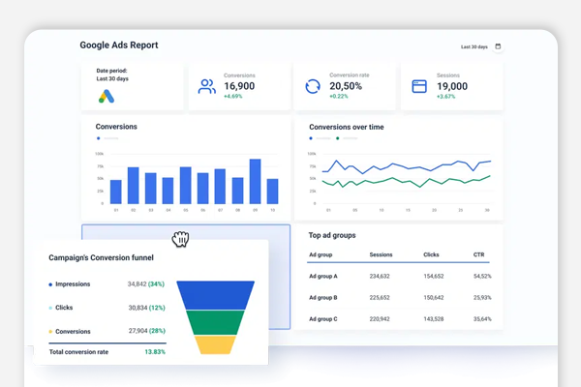Click the yellow Conversions legend dot in funnel
The height and width of the screenshot is (387, 581).
pyautogui.click(x=49, y=331)
